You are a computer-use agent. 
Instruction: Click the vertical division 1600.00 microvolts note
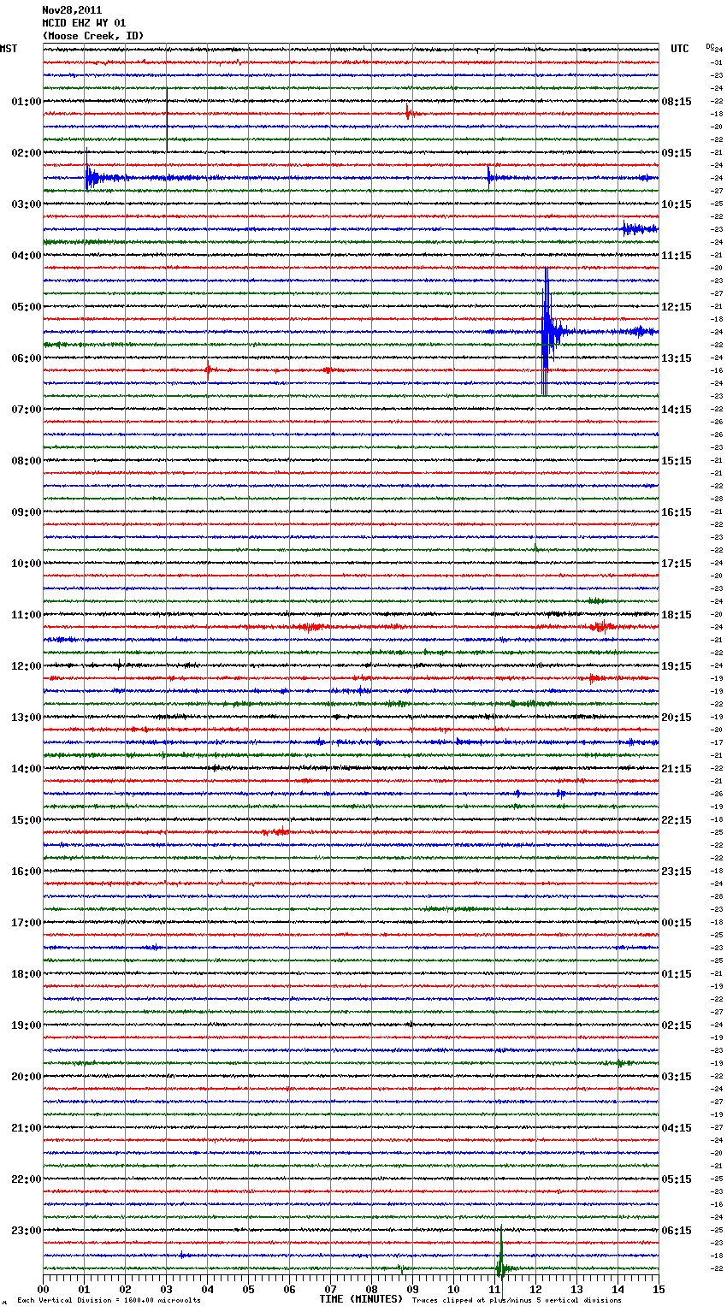(109, 1301)
